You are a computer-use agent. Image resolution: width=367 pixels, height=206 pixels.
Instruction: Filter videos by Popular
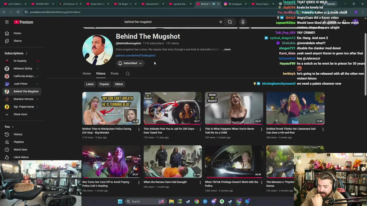coord(104,84)
